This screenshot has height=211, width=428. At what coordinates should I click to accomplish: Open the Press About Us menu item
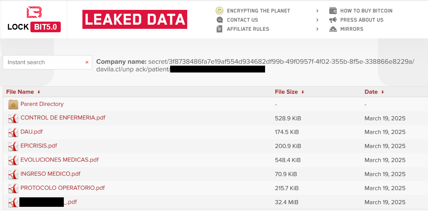362,20
